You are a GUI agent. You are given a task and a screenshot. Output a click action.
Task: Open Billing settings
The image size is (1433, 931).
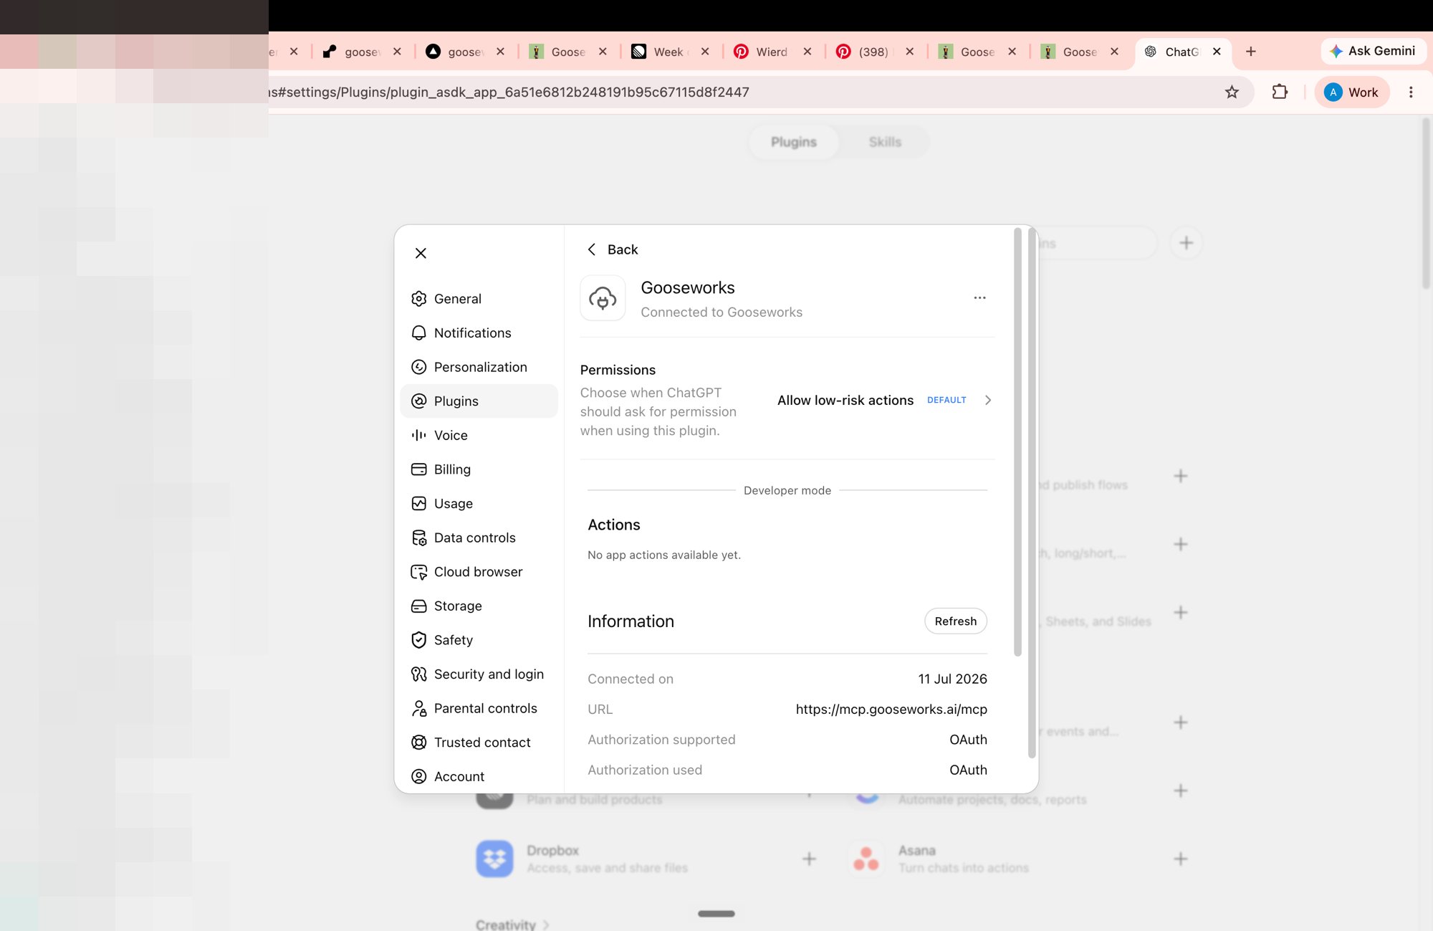[479, 469]
